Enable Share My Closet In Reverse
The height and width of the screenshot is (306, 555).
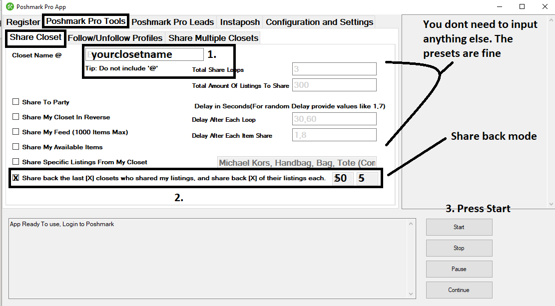click(x=15, y=117)
